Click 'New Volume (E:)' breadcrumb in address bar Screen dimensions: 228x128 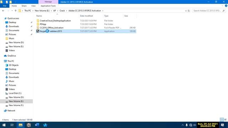tap(42, 11)
